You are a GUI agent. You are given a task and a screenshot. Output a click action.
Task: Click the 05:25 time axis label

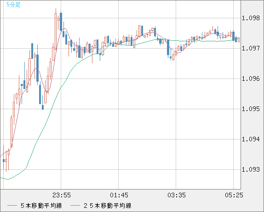234,195
